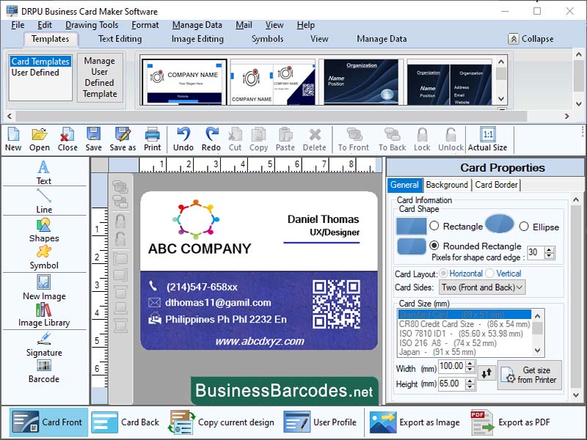Switch to the Background tab
Viewport: 587px width, 440px height.
[447, 185]
